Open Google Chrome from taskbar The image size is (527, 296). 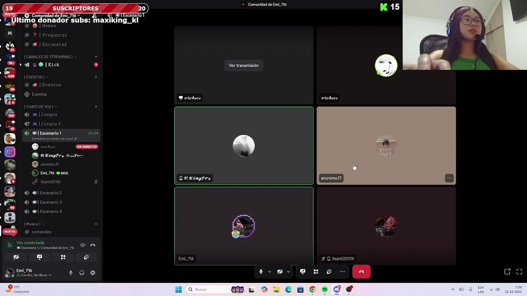[312, 289]
